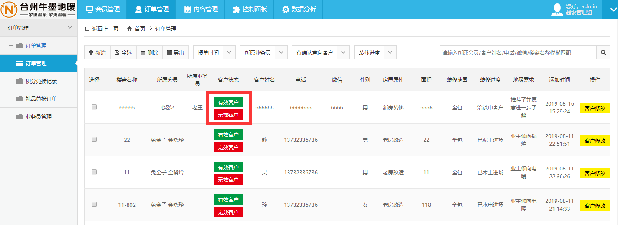Focus the customer search input field
This screenshot has width=618, height=225.
click(x=518, y=52)
